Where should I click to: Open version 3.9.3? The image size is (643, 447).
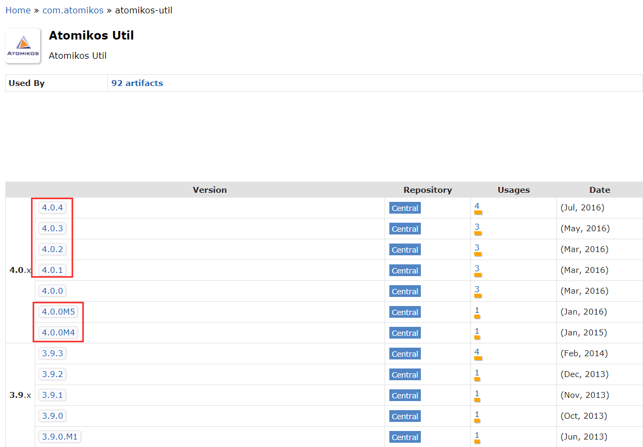(52, 354)
